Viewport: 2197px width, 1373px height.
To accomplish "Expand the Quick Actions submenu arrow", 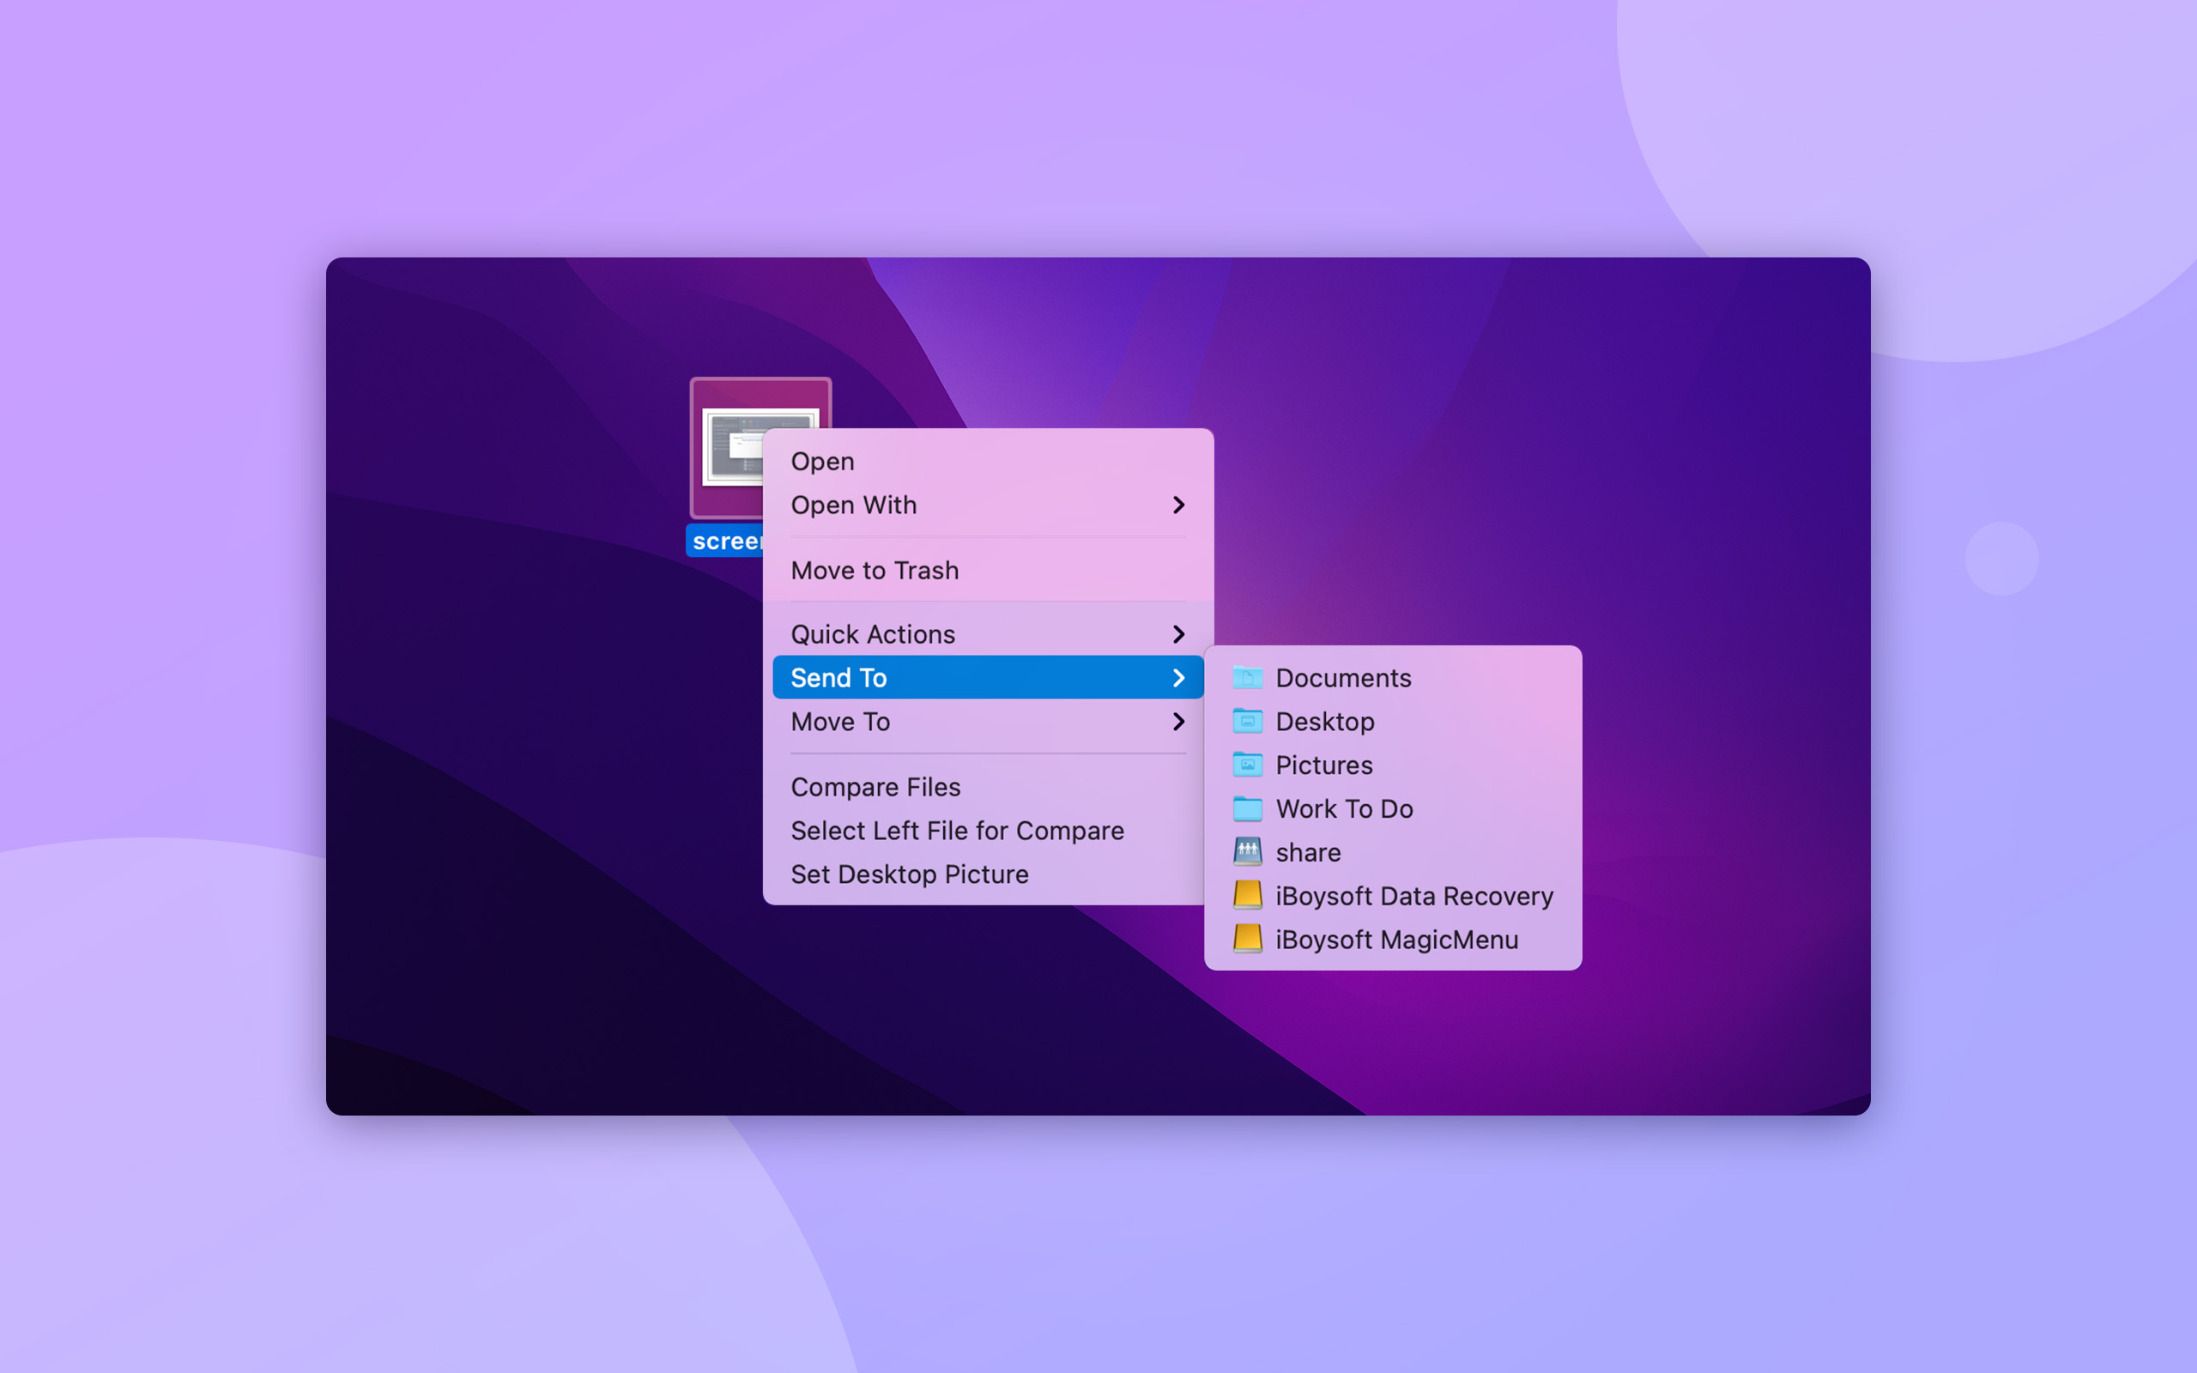I will 1178,634.
